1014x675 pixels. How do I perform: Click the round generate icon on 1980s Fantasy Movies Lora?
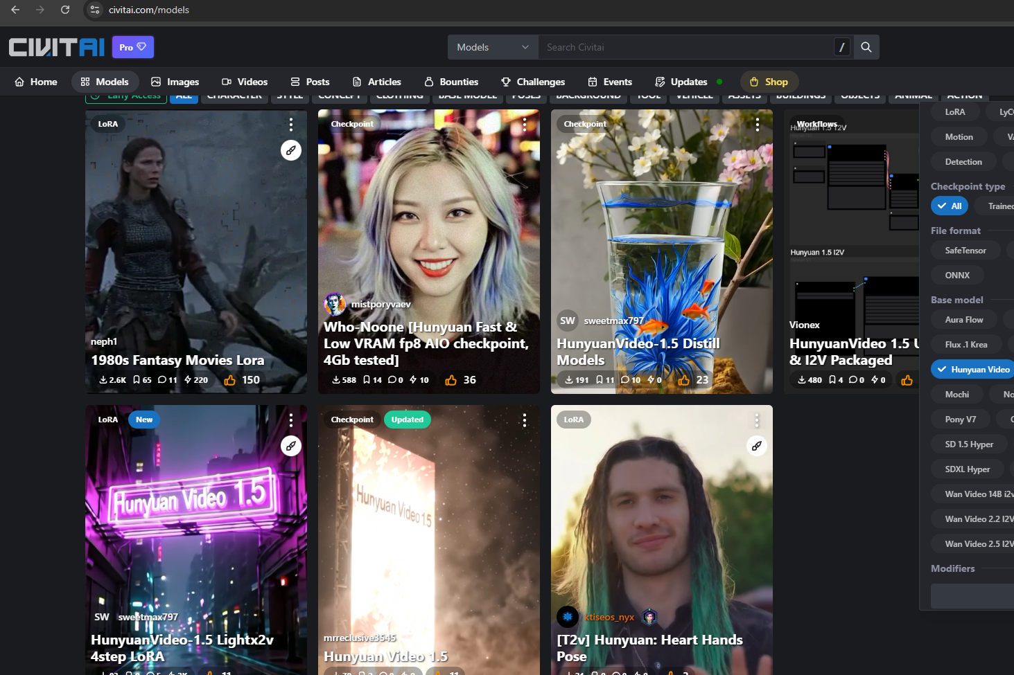point(291,150)
